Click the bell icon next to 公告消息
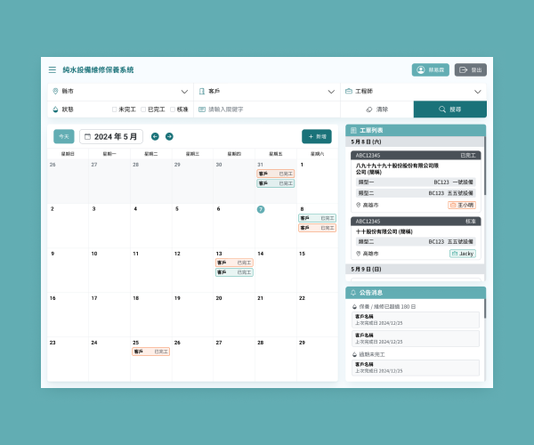The width and height of the screenshot is (534, 445). [x=353, y=292]
